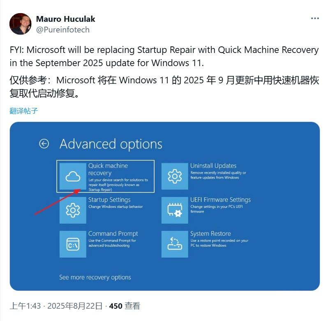Click the UEFI Firmware Settings chip icon
Screen dimensions: 328x321
point(175,210)
